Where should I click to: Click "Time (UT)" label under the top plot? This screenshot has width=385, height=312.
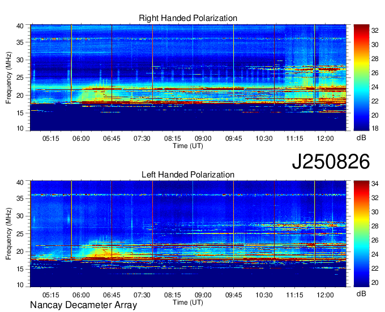click(188, 146)
